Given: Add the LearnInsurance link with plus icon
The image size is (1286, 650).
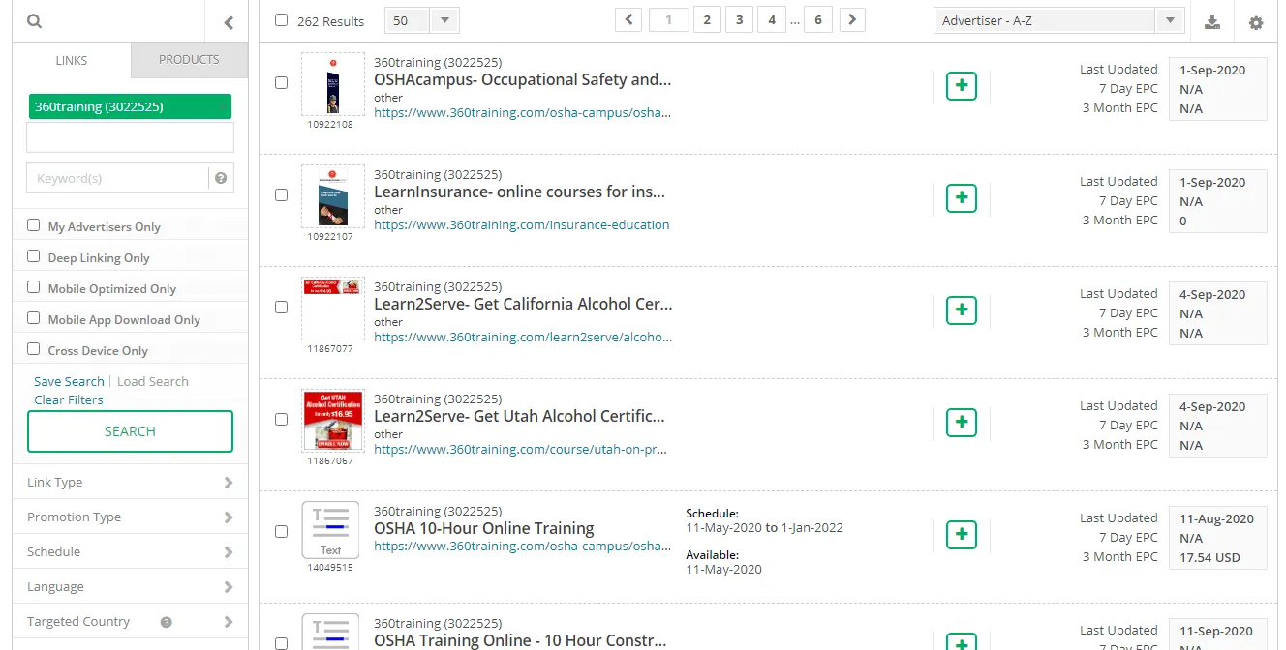Looking at the screenshot, I should click(x=961, y=198).
